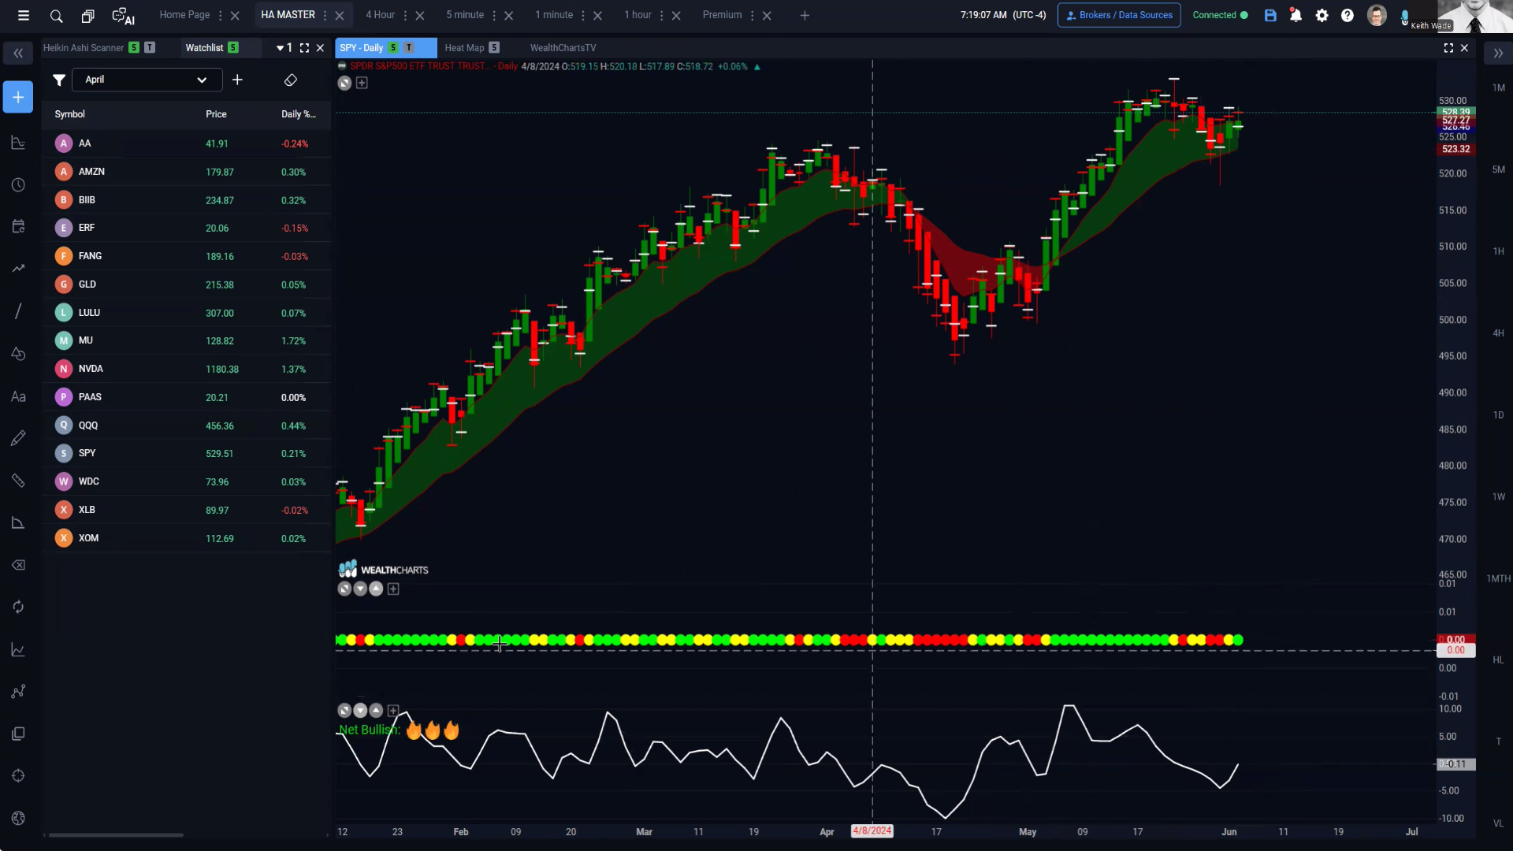The height and width of the screenshot is (851, 1513).
Task: Click Brokers / Data Sources button
Action: tap(1119, 15)
